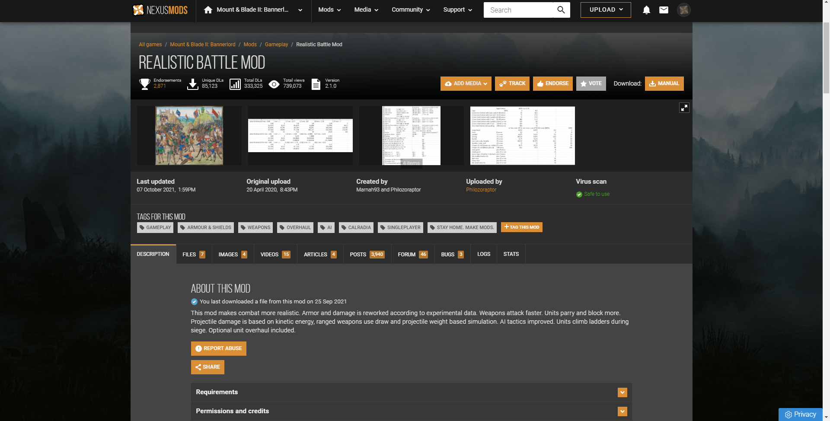
Task: Click the Weapons tag
Action: click(x=255, y=228)
